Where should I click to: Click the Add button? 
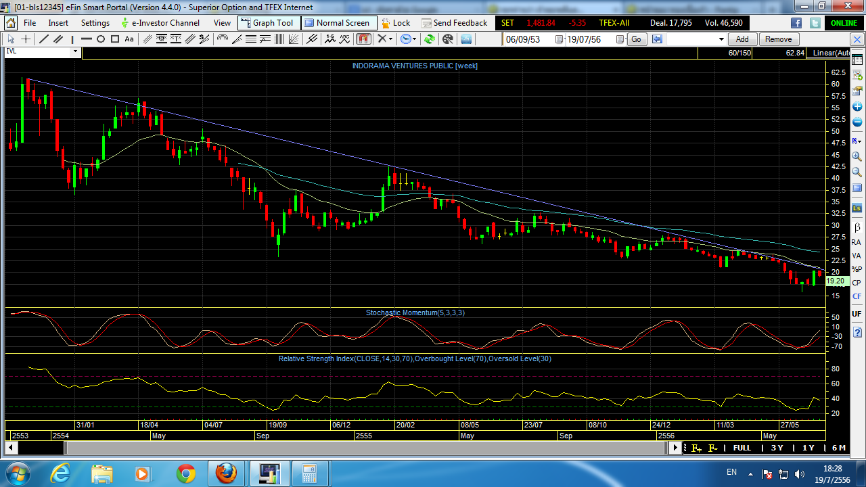point(742,39)
